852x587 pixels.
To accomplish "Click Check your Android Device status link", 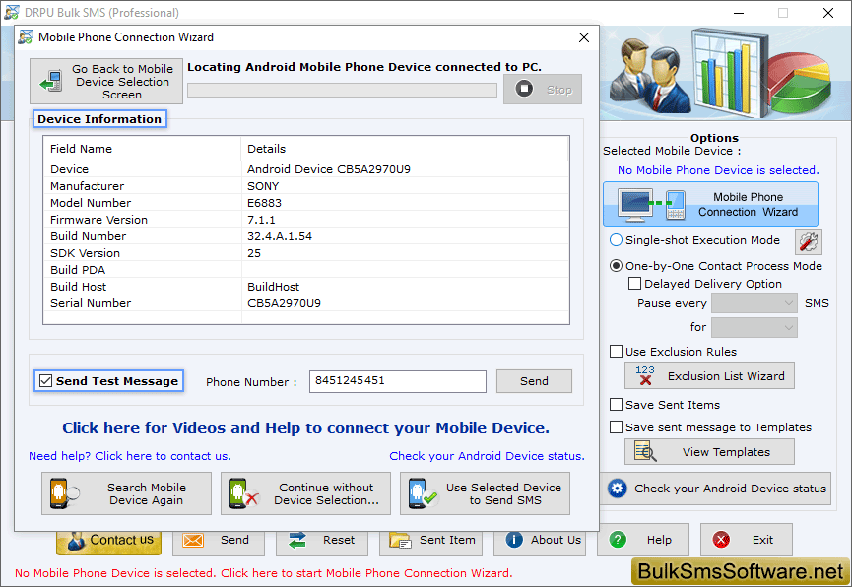I will (x=487, y=456).
